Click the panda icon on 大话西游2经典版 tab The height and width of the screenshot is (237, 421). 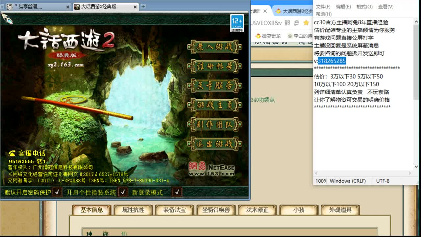[77, 7]
